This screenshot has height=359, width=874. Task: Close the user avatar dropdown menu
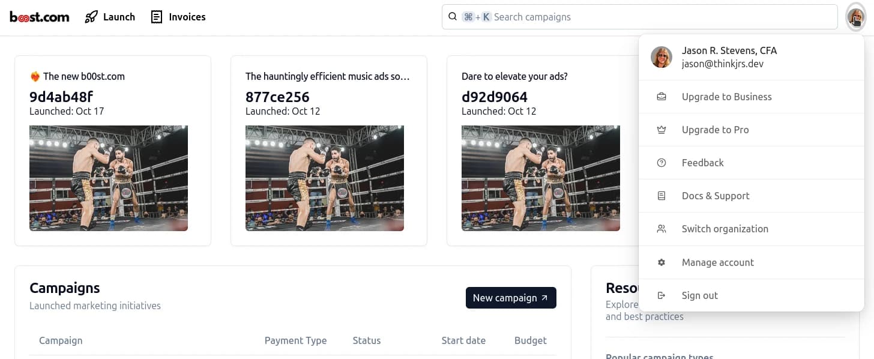point(855,17)
